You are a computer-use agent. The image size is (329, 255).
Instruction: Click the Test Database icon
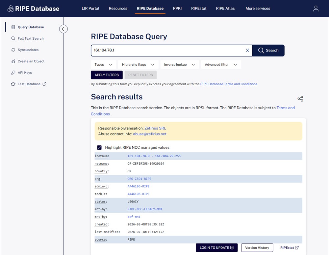13,84
